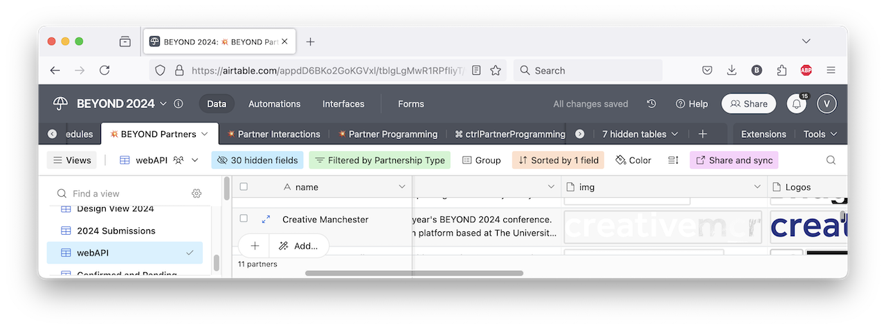Open the notifications bell

797,104
